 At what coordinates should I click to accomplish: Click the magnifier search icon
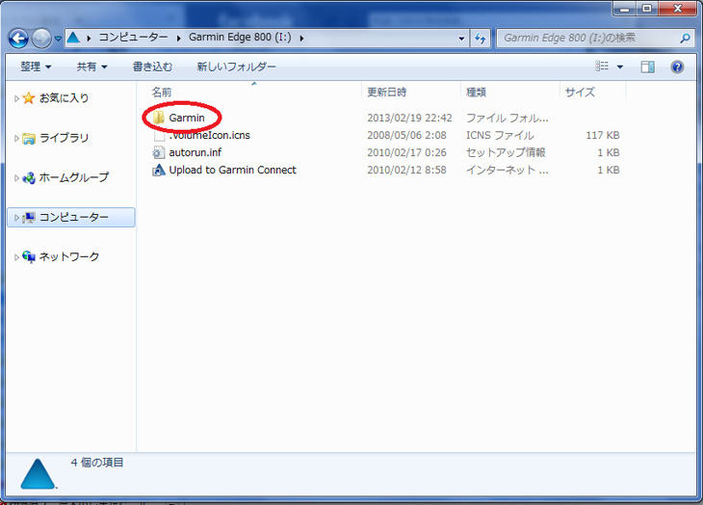tap(685, 39)
